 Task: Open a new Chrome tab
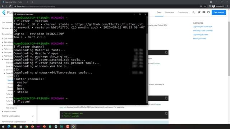coord(32,2)
